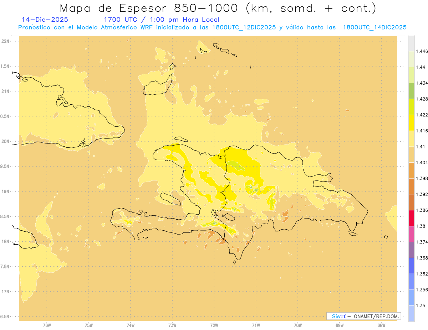Click the legend value '1.428'

coord(421,99)
